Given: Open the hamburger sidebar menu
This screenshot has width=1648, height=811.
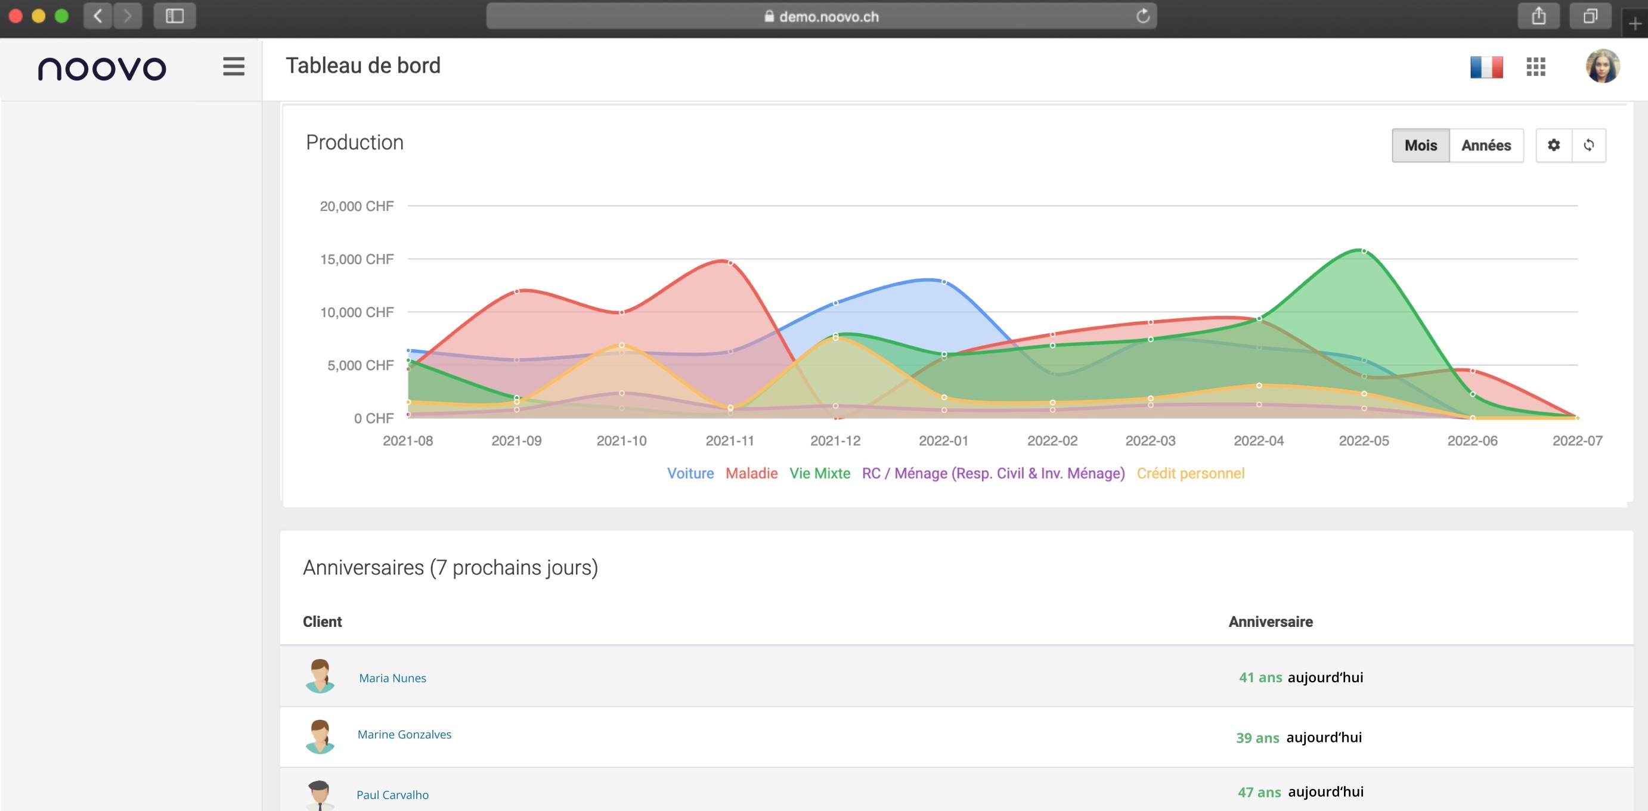Looking at the screenshot, I should 234,67.
